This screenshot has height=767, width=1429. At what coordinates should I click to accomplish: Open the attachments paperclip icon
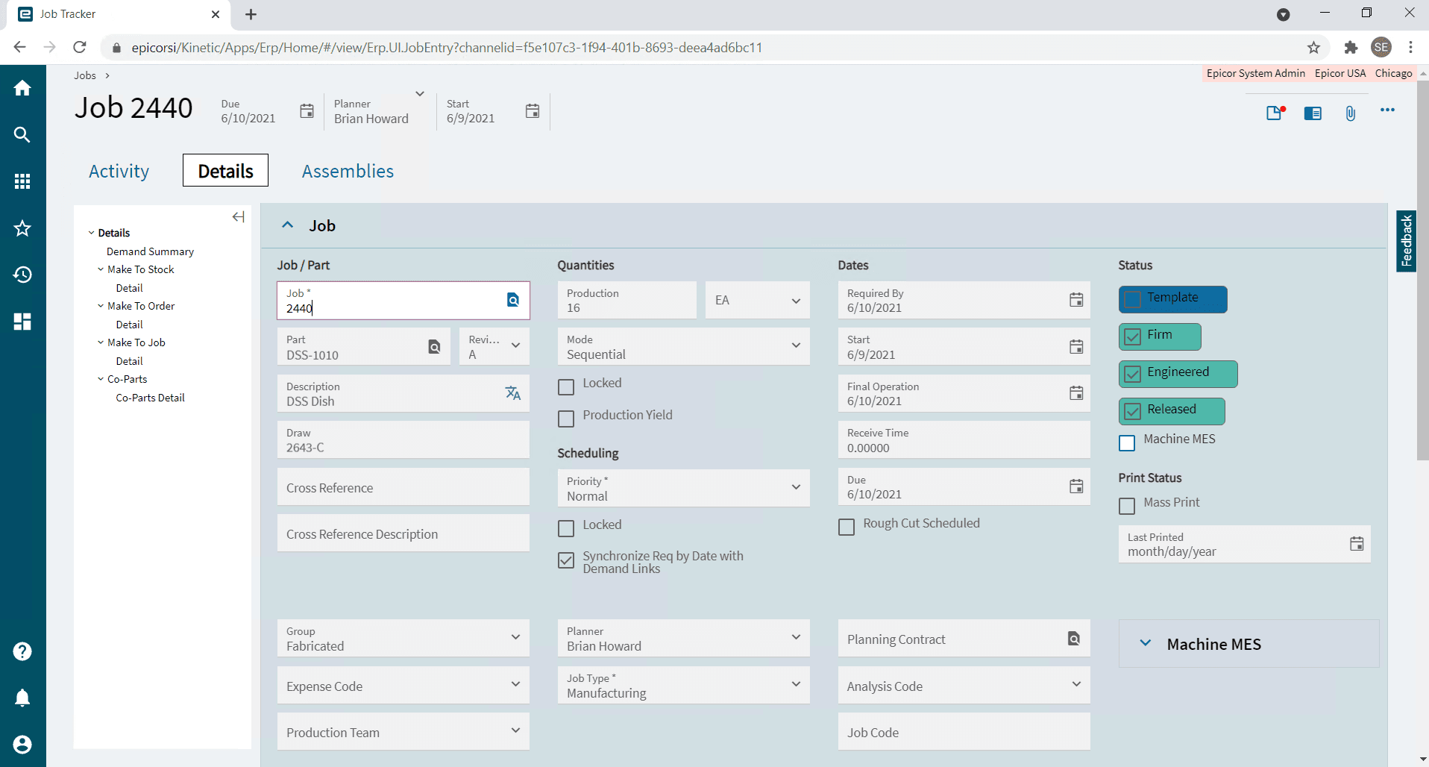(1350, 113)
